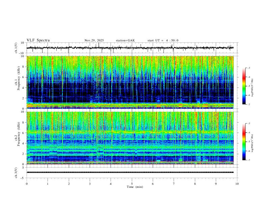Click the "-3" tick on ch.1 colorbar
Viewport: 267px width, 206px height.
click(x=248, y=68)
